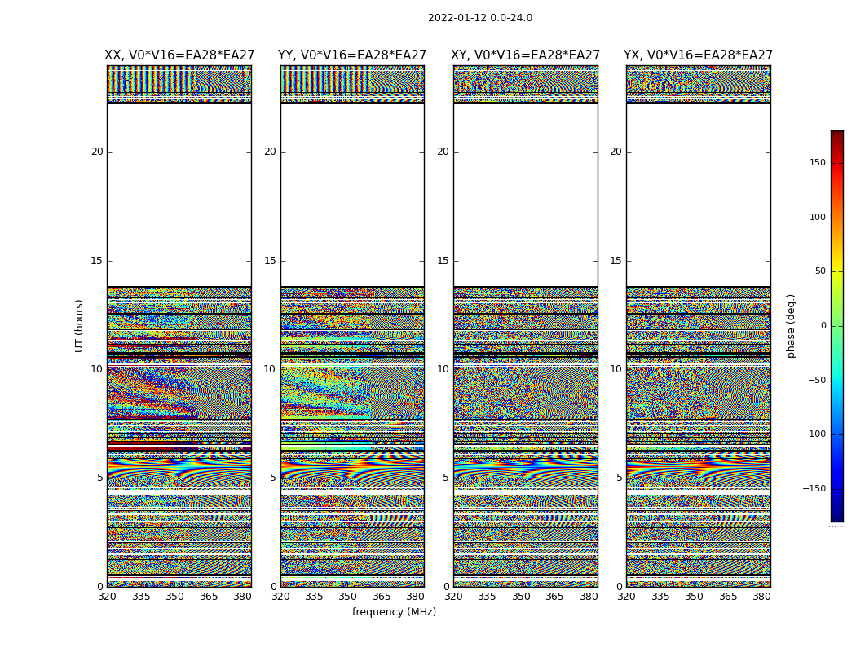856x652 pixels.
Task: Click the YX phase waterfall plot
Action: pos(698,326)
